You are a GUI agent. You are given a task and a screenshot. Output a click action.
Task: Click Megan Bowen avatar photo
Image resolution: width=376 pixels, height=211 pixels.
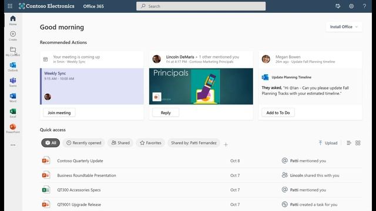[x=266, y=59]
